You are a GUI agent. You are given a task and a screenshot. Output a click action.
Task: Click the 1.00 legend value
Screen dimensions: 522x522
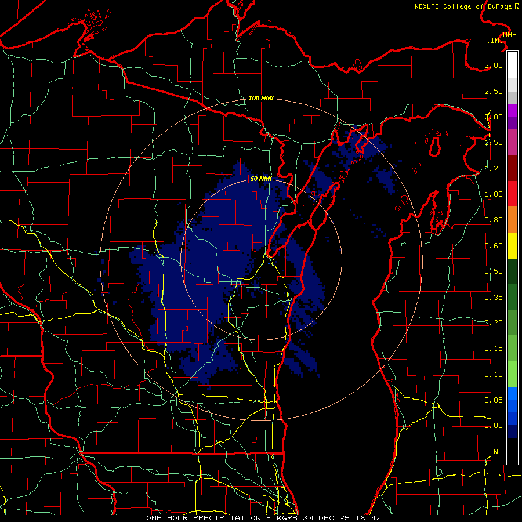click(x=494, y=194)
